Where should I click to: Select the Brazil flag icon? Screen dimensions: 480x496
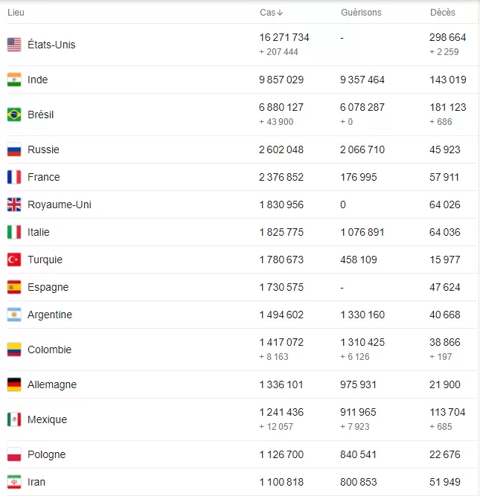[14, 115]
